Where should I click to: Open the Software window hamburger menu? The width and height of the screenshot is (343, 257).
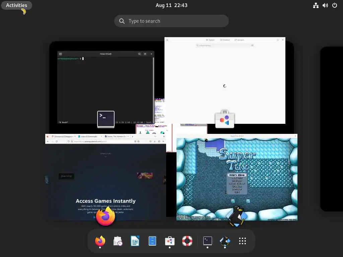tap(278, 40)
